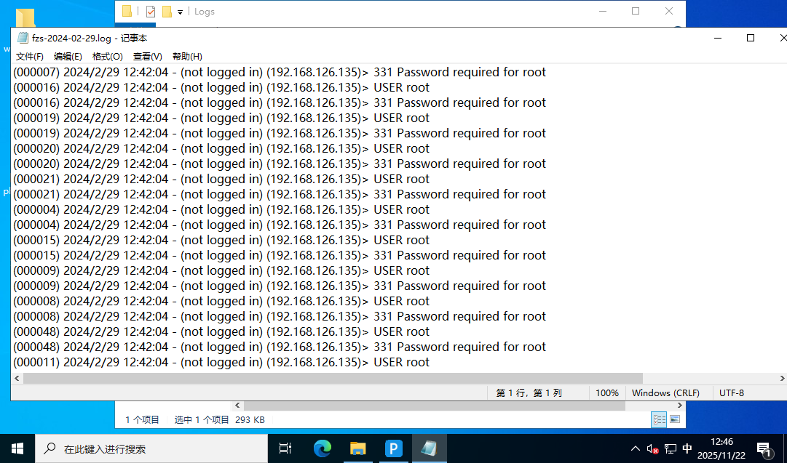The width and height of the screenshot is (787, 463).
Task: Maximize the Logs explorer window
Action: (636, 11)
